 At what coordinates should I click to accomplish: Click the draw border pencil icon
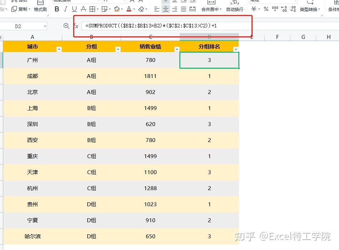104,9
